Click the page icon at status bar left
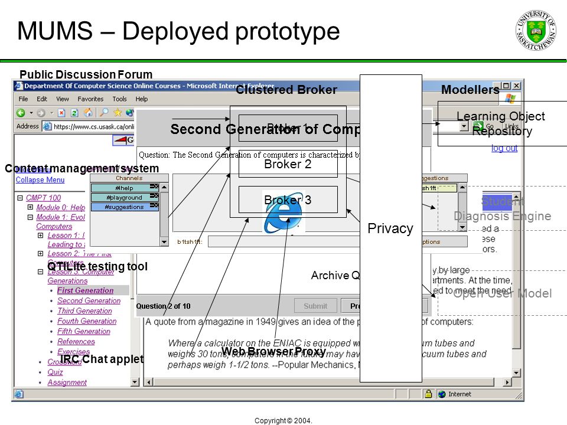The height and width of the screenshot is (425, 567). pos(19,394)
